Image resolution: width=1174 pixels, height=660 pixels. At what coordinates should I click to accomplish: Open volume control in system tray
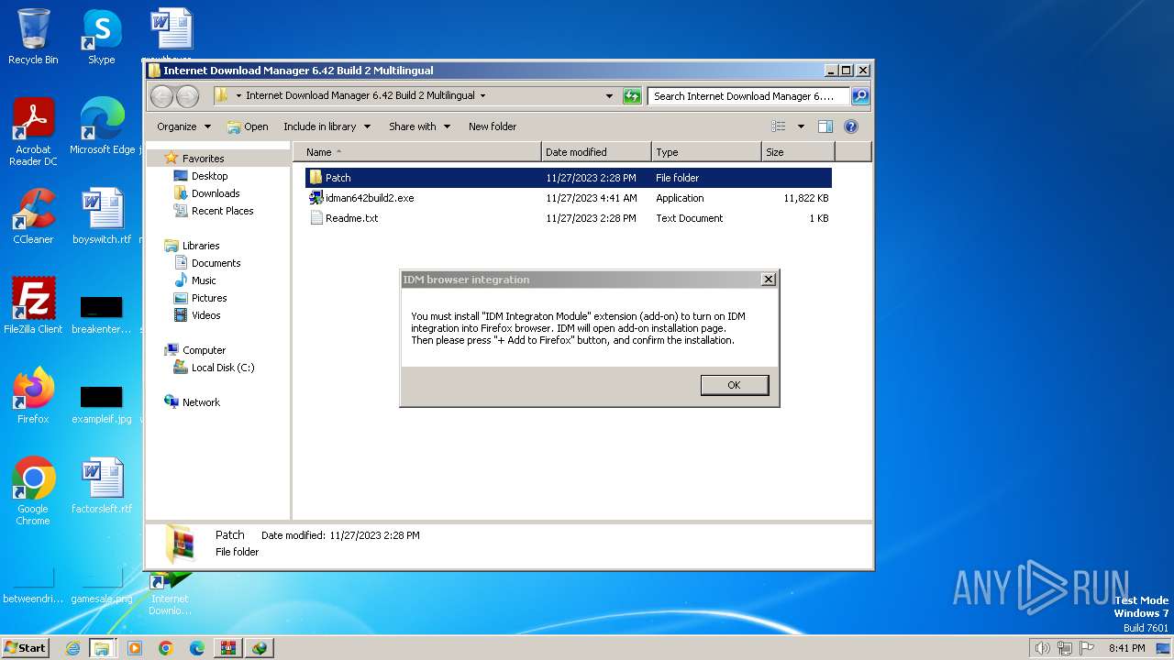[x=1043, y=648]
